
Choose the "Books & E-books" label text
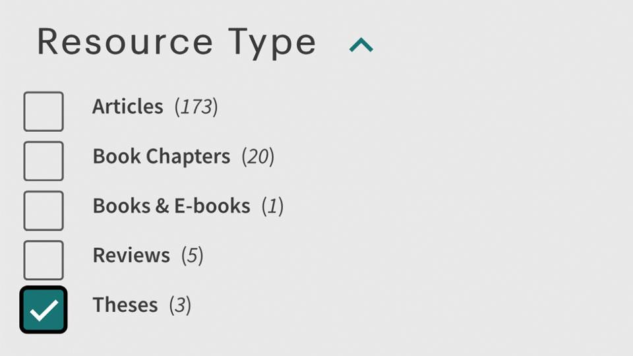171,206
